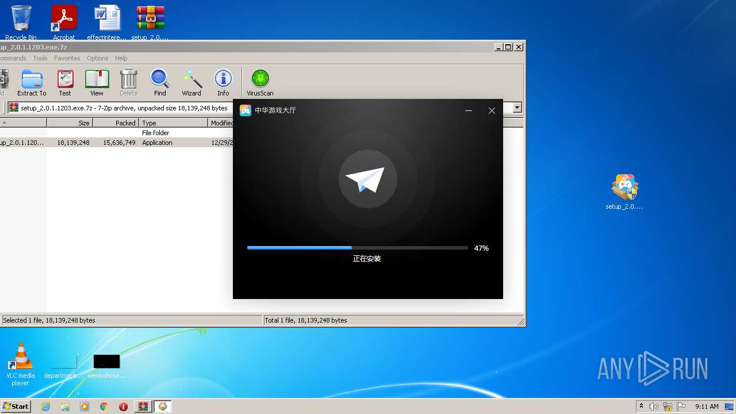
Task: Click the Delete trash icon in WinRAR
Action: pyautogui.click(x=128, y=83)
